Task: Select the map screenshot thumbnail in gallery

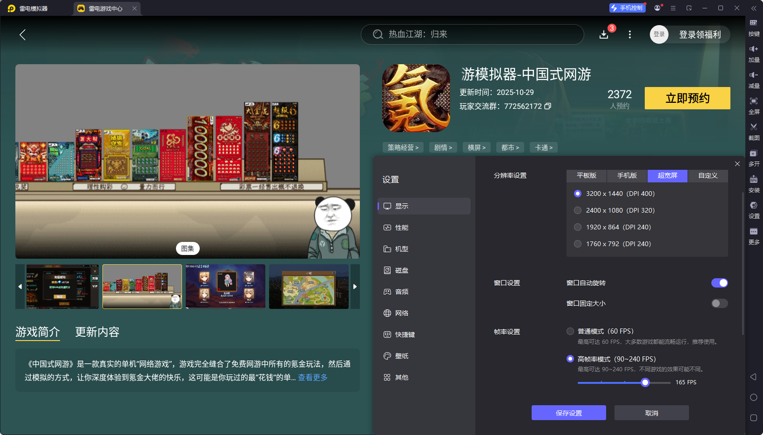Action: [x=309, y=286]
